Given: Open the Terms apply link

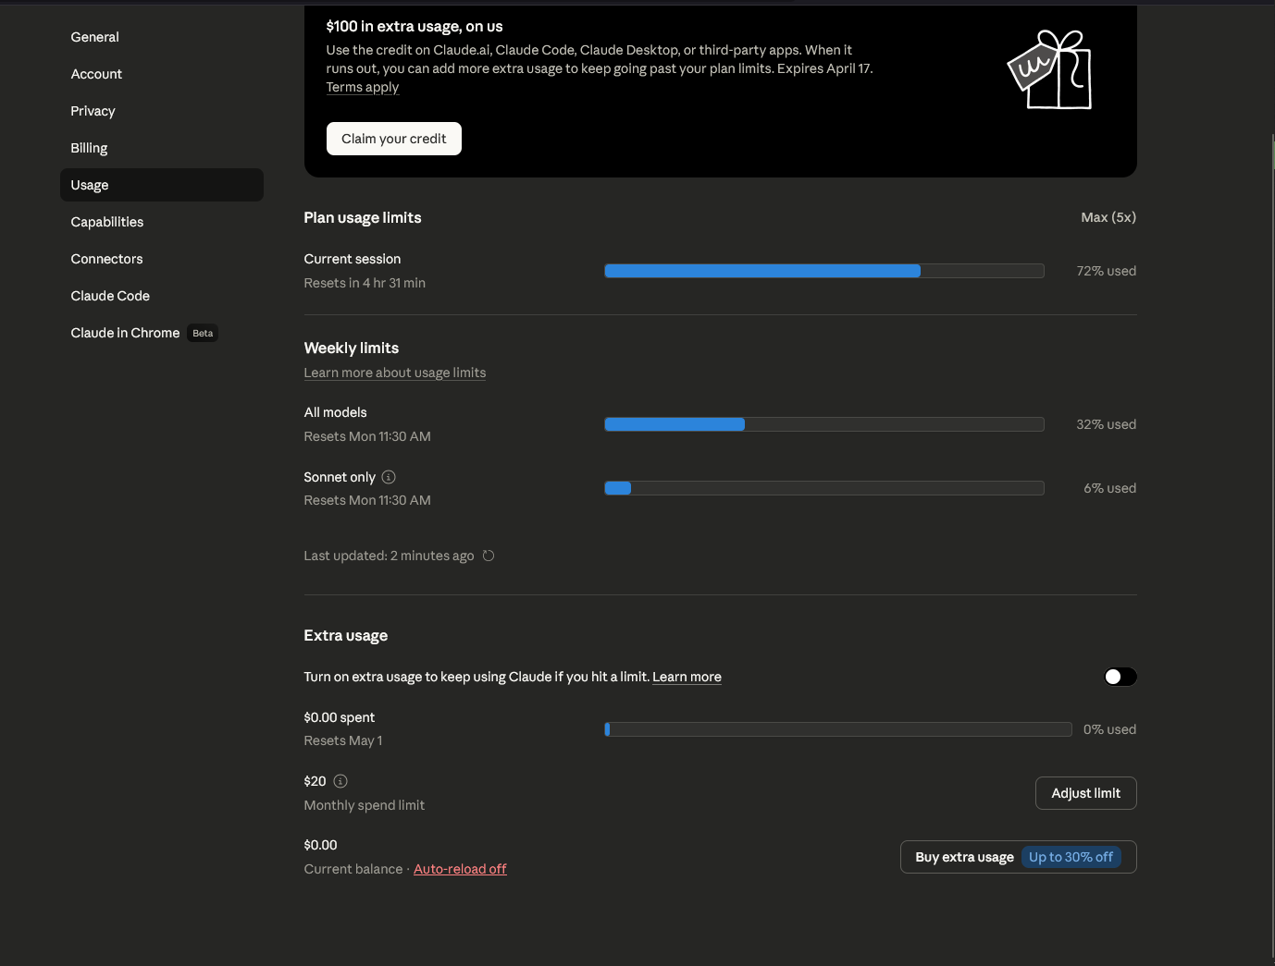Looking at the screenshot, I should coord(363,87).
